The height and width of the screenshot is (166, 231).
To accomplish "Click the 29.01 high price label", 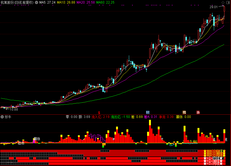I will [214, 7].
